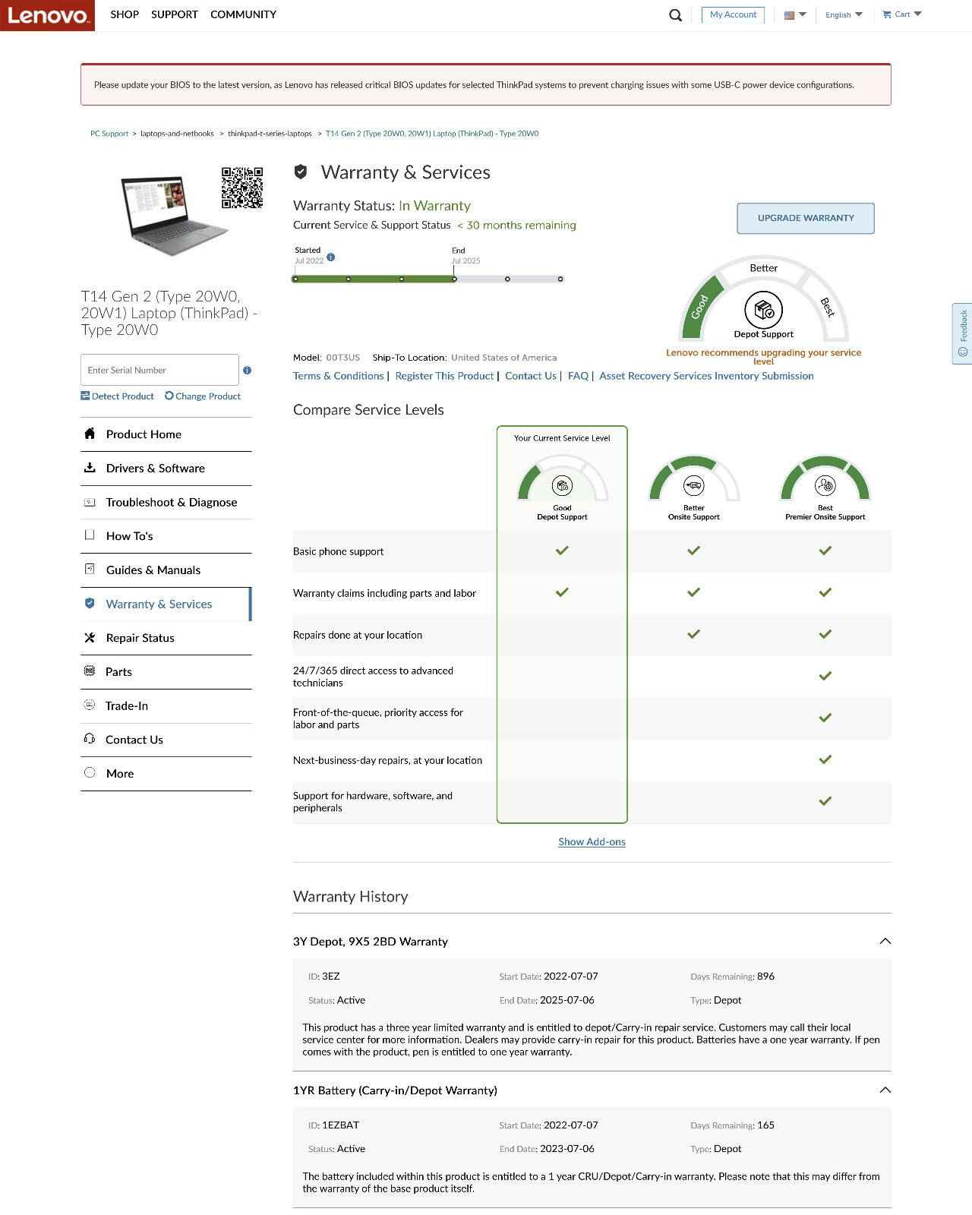Click the US flag country icon
Viewport: 972px width, 1215px height.
coord(789,15)
